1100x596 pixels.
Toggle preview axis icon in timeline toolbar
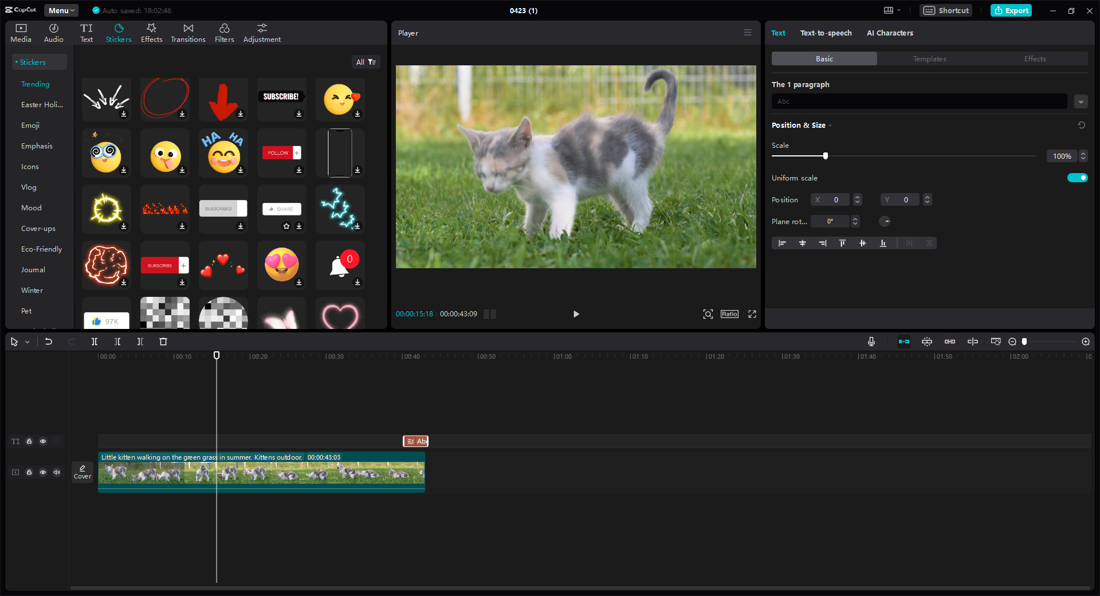point(973,342)
